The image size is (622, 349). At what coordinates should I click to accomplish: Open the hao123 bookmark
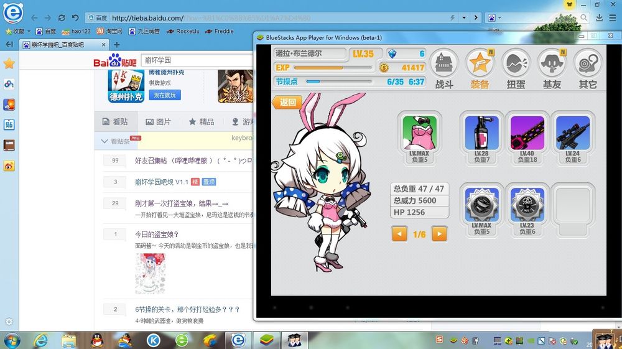76,31
